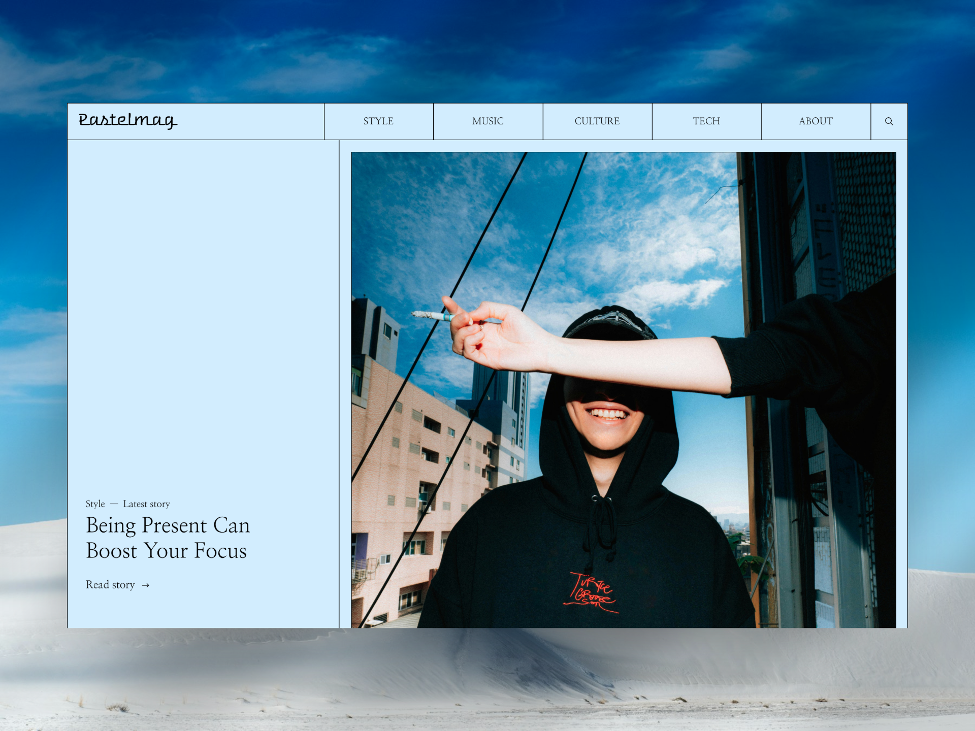Click the red embroidered hoodie logo
This screenshot has width=975, height=731.
(x=592, y=591)
